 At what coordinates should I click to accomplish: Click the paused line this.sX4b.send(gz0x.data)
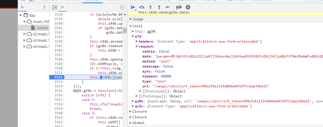164,12
